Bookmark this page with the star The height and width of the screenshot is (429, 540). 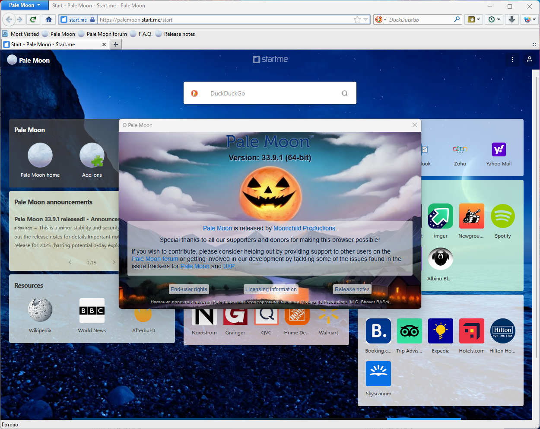tap(357, 19)
